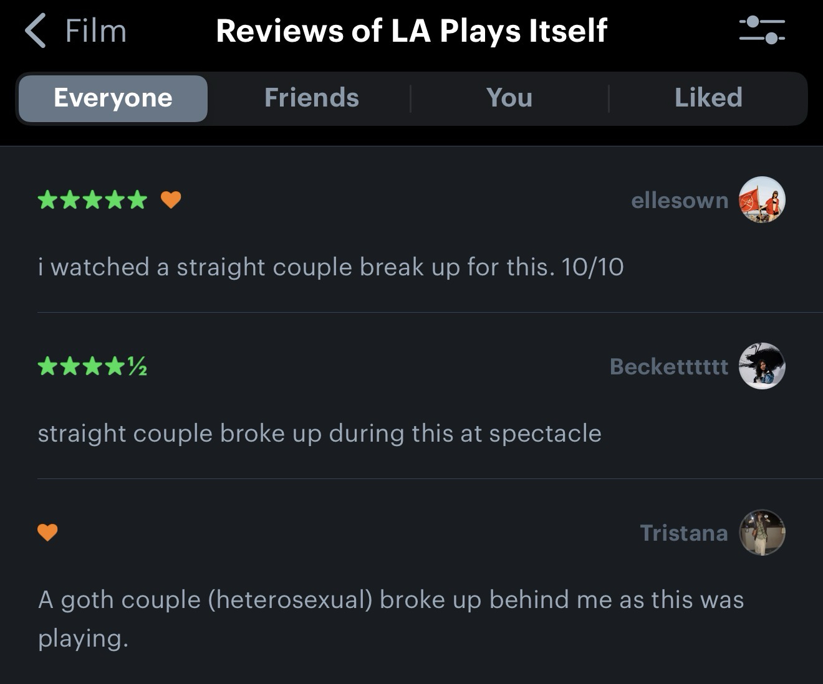Tap ellesown's five-star rating
The height and width of the screenshot is (684, 823).
(x=92, y=200)
